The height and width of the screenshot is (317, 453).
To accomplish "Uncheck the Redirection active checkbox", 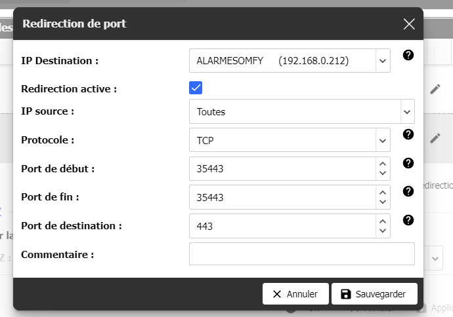I will coord(196,88).
